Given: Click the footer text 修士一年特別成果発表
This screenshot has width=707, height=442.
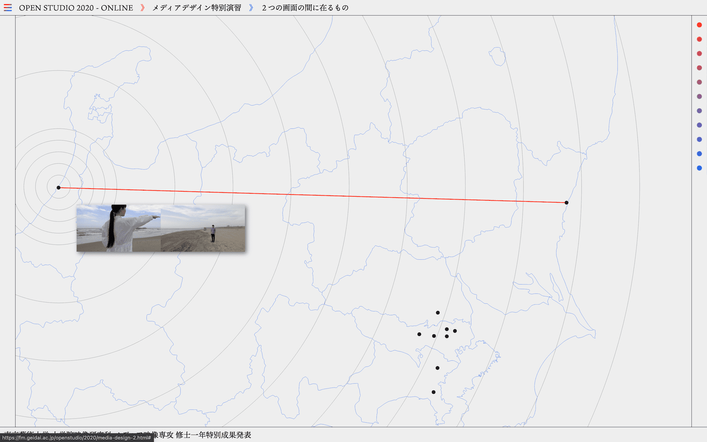Looking at the screenshot, I should (x=213, y=435).
